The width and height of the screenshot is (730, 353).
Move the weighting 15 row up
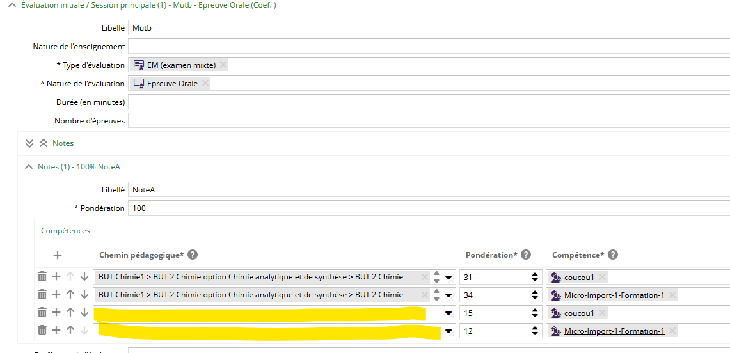click(x=70, y=313)
